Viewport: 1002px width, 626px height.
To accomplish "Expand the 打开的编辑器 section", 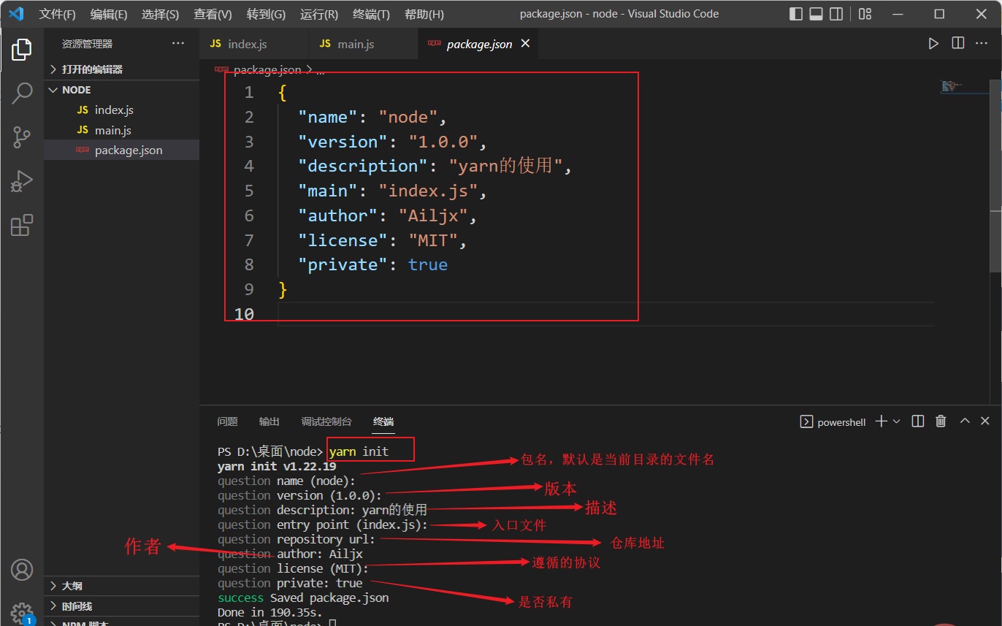I will (x=121, y=69).
